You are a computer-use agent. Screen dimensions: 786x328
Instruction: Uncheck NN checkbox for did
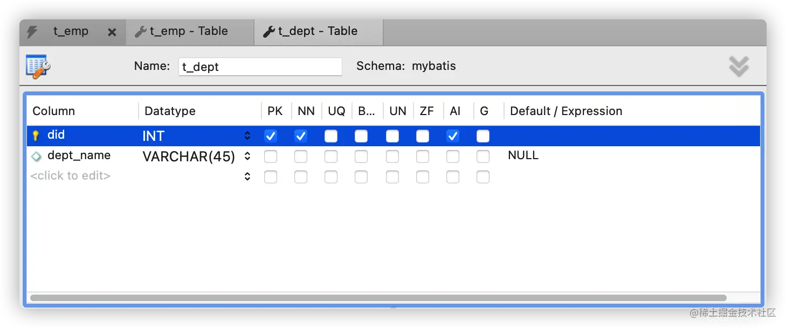pos(301,136)
